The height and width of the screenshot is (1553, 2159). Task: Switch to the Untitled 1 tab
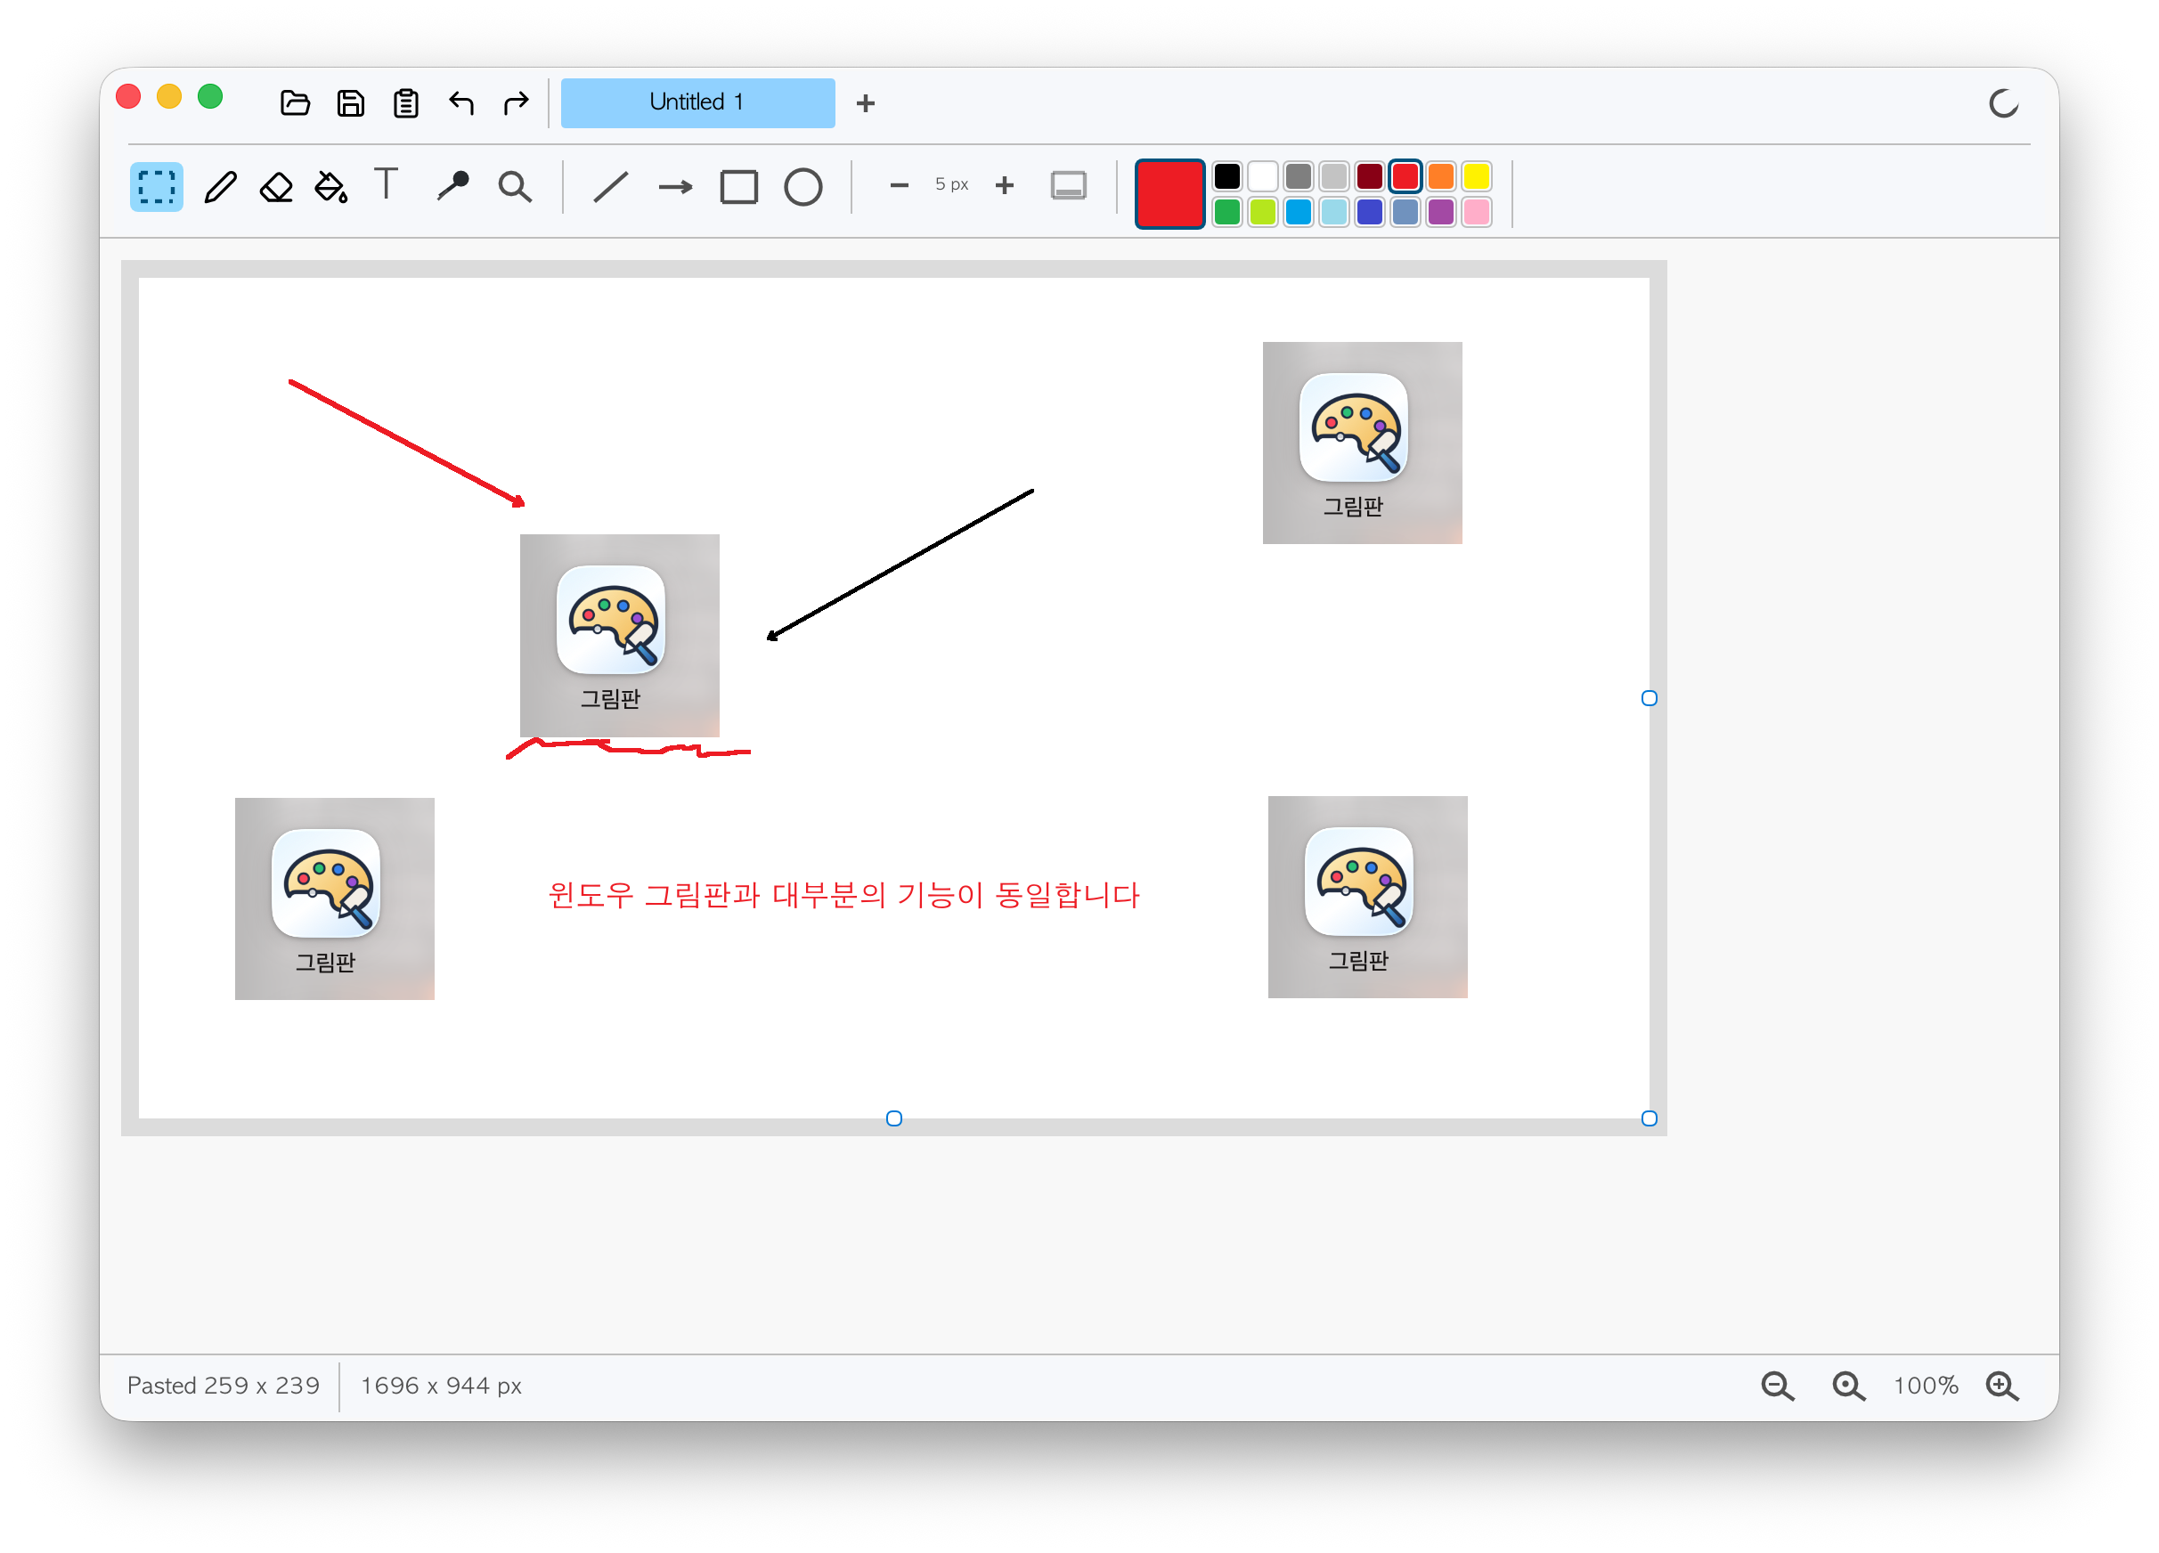(x=697, y=102)
